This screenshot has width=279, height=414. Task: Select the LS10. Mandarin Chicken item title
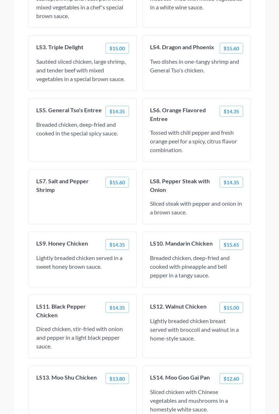[181, 243]
